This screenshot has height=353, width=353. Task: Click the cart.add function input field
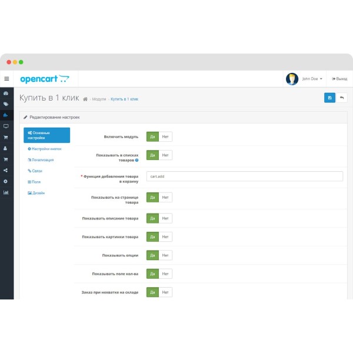pyautogui.click(x=245, y=176)
